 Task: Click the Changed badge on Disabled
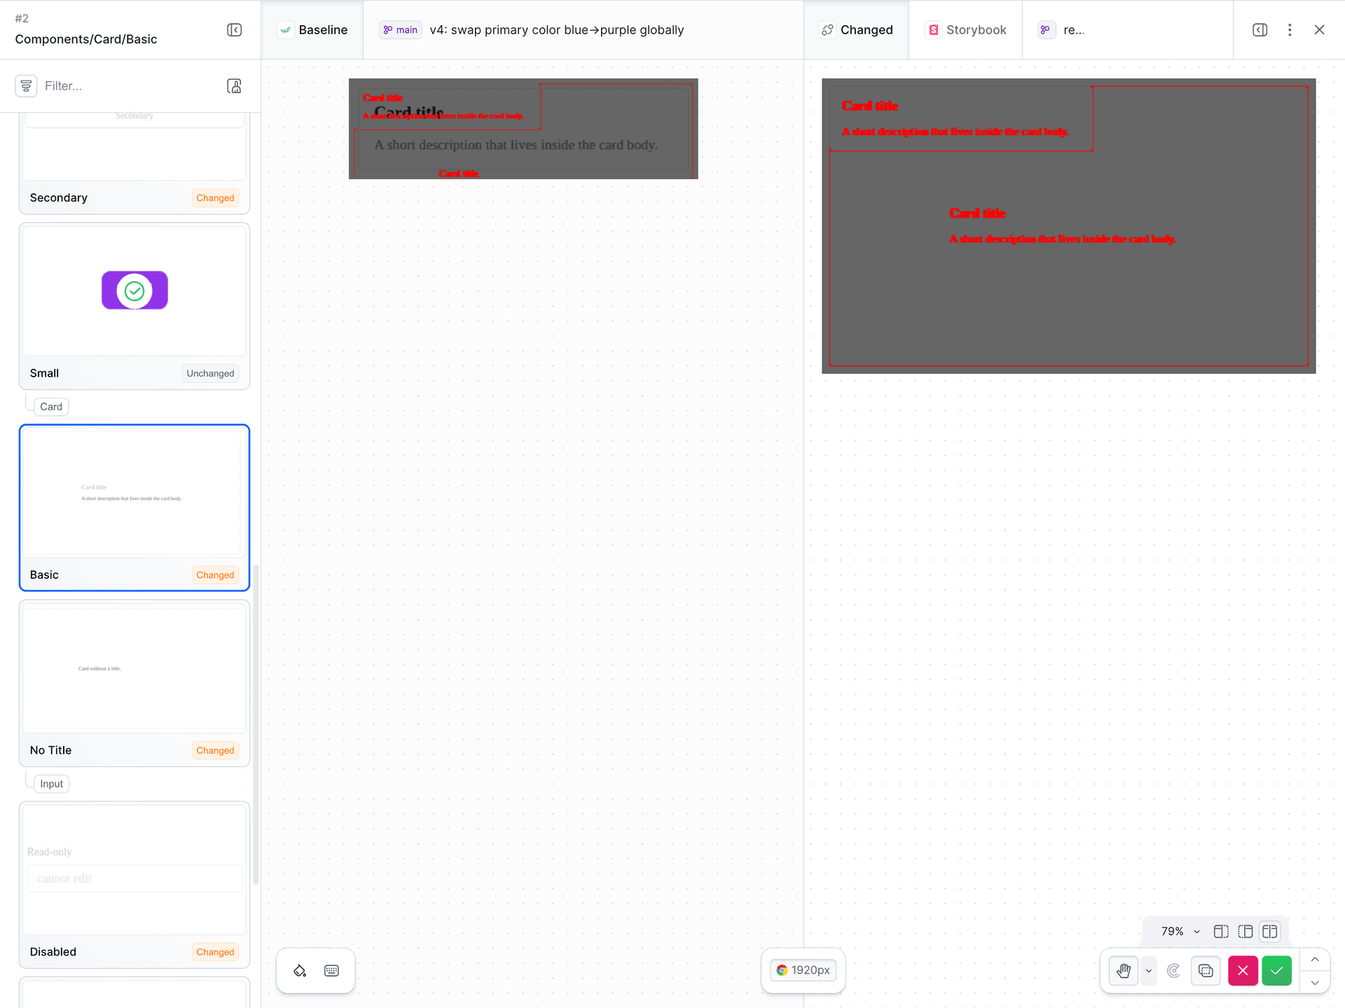(x=215, y=952)
